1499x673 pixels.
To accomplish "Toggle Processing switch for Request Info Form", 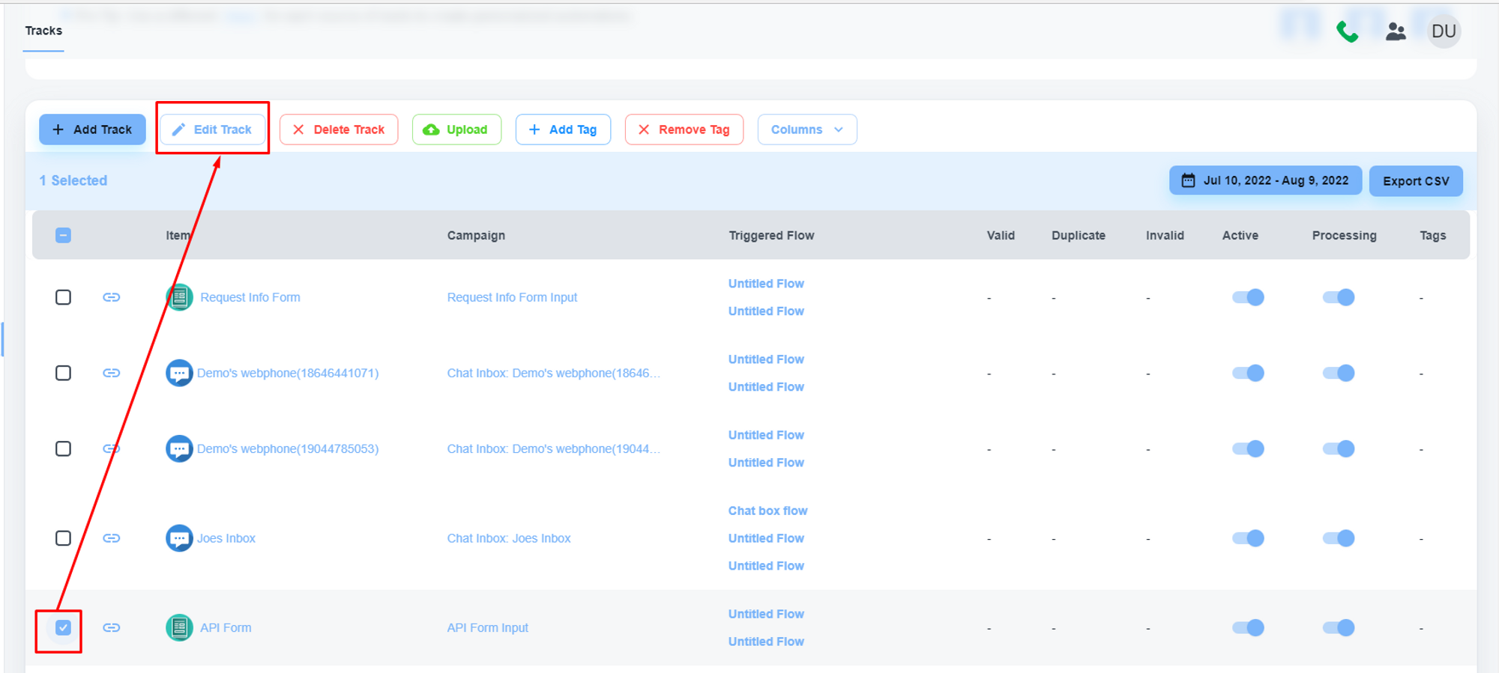I will pyautogui.click(x=1339, y=297).
